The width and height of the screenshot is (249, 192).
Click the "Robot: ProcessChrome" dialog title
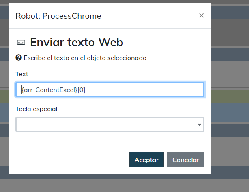pyautogui.click(x=58, y=16)
